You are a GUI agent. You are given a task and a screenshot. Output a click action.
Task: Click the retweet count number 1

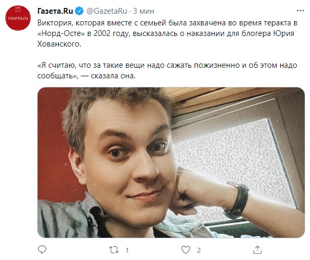(127, 250)
